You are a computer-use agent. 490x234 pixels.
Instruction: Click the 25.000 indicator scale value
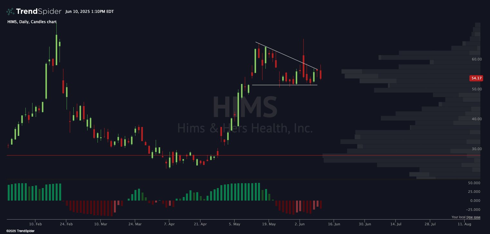[x=474, y=192]
